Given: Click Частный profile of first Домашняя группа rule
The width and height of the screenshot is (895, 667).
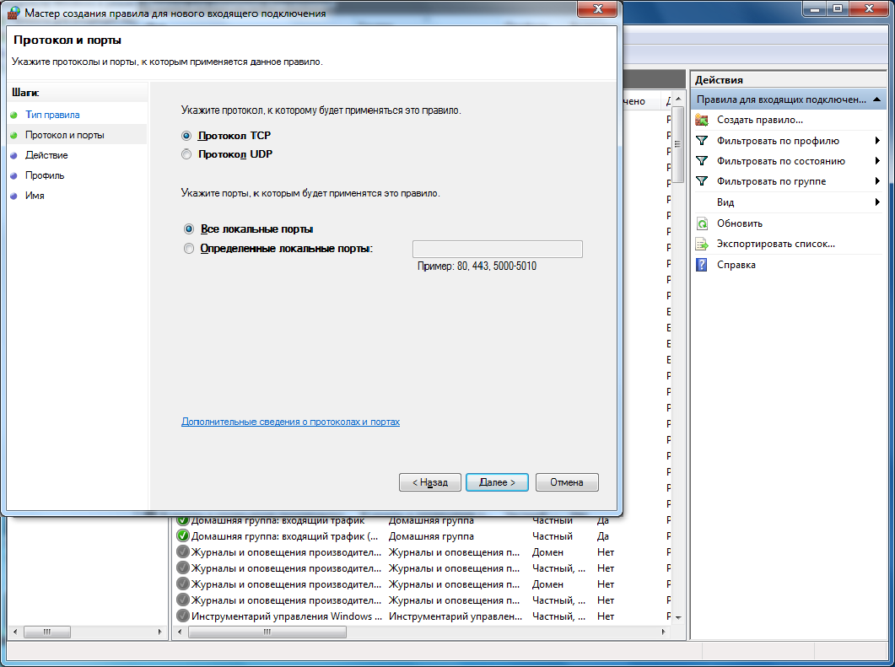Looking at the screenshot, I should click(553, 520).
